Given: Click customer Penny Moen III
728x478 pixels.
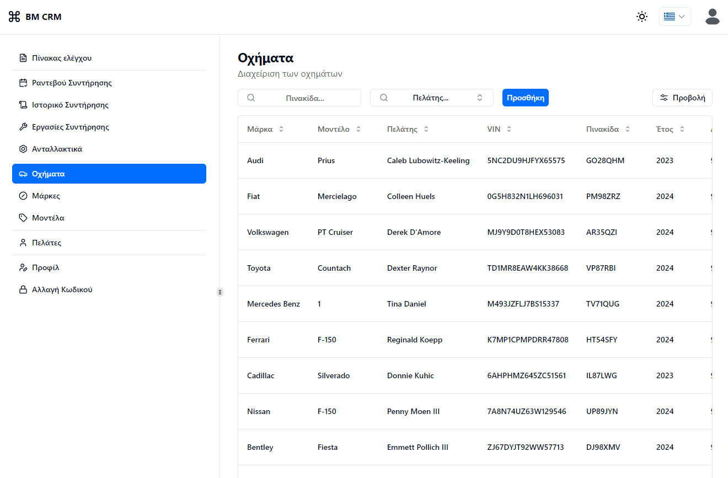Looking at the screenshot, I should pos(414,411).
